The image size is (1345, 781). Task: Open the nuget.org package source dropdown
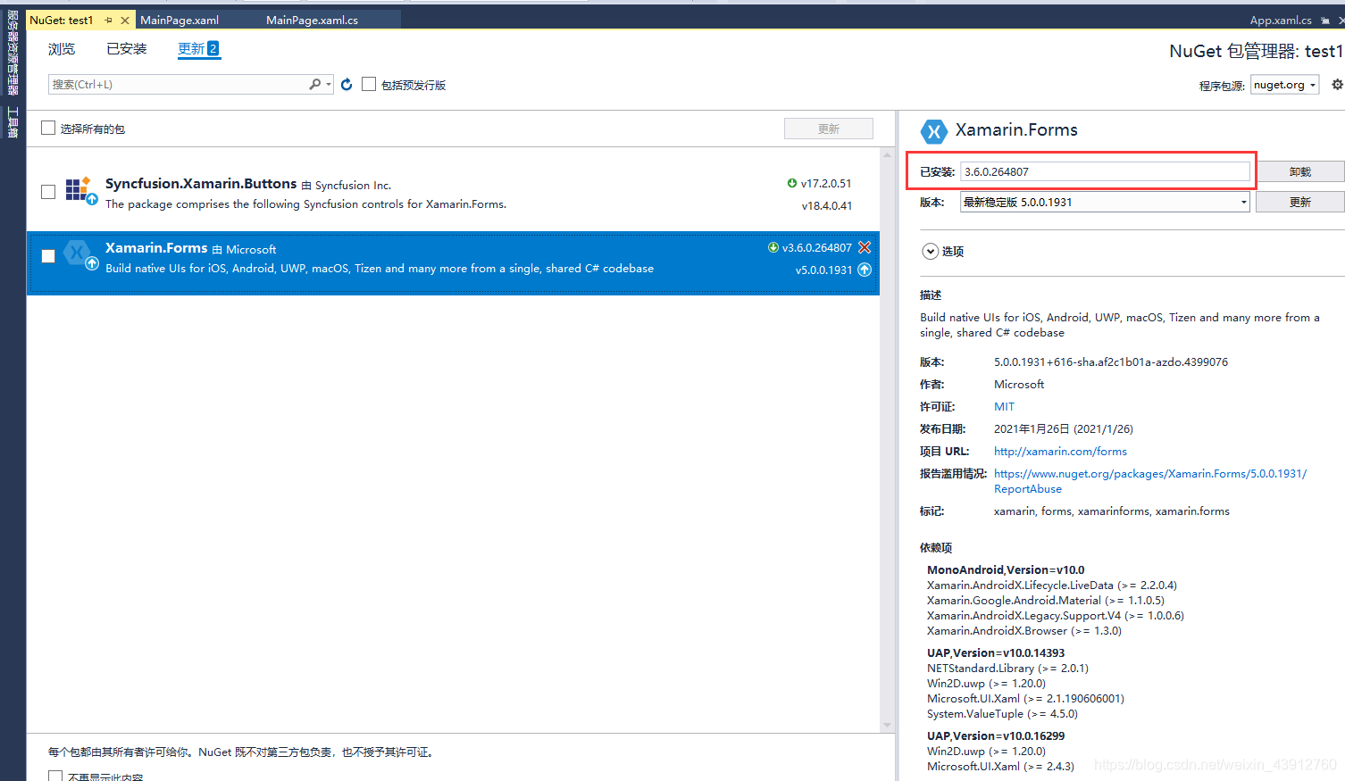(x=1284, y=83)
